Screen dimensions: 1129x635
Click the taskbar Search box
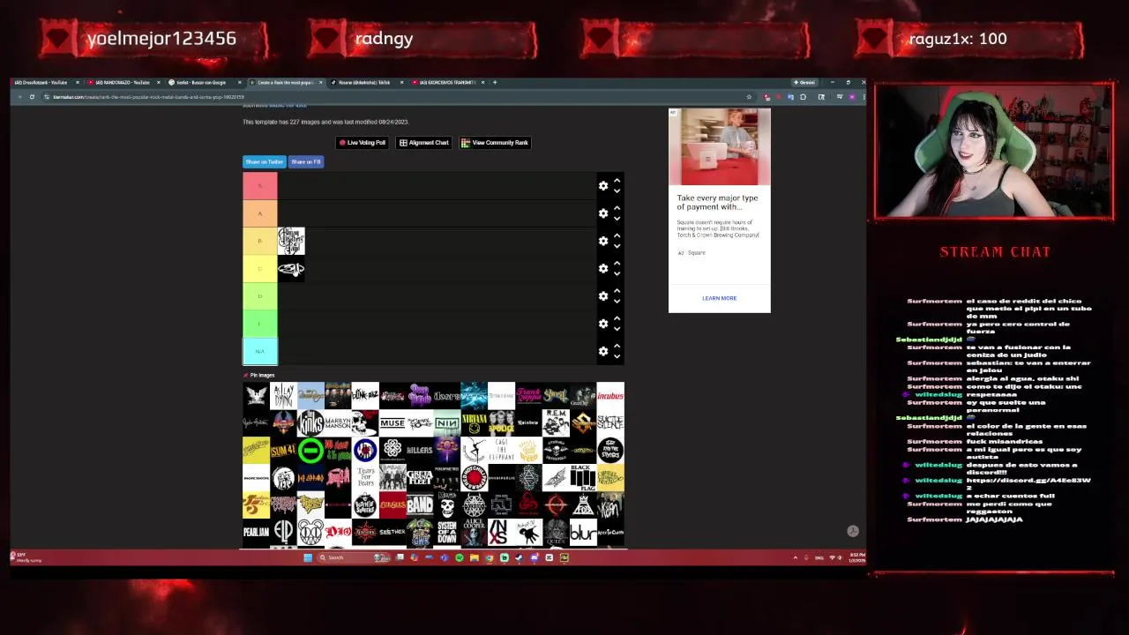353,557
